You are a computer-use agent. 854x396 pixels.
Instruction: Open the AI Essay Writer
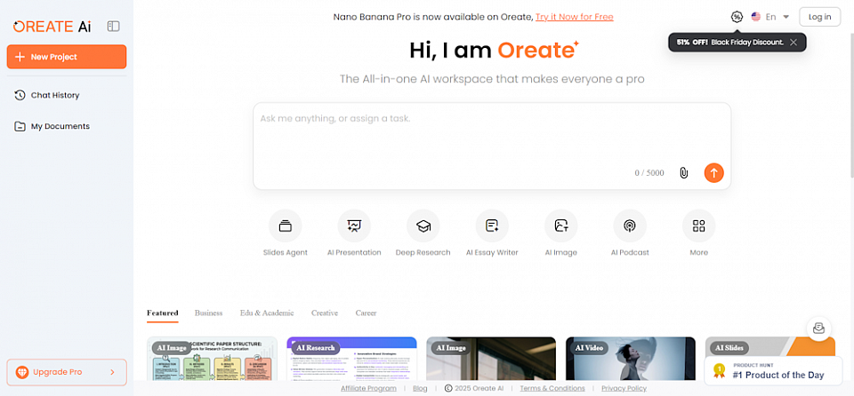tap(492, 226)
